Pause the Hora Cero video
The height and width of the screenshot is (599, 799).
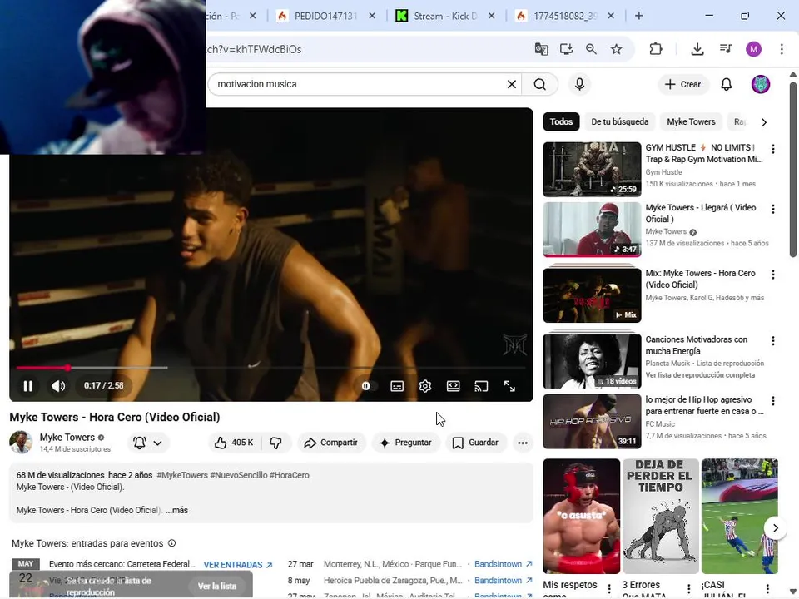(28, 386)
